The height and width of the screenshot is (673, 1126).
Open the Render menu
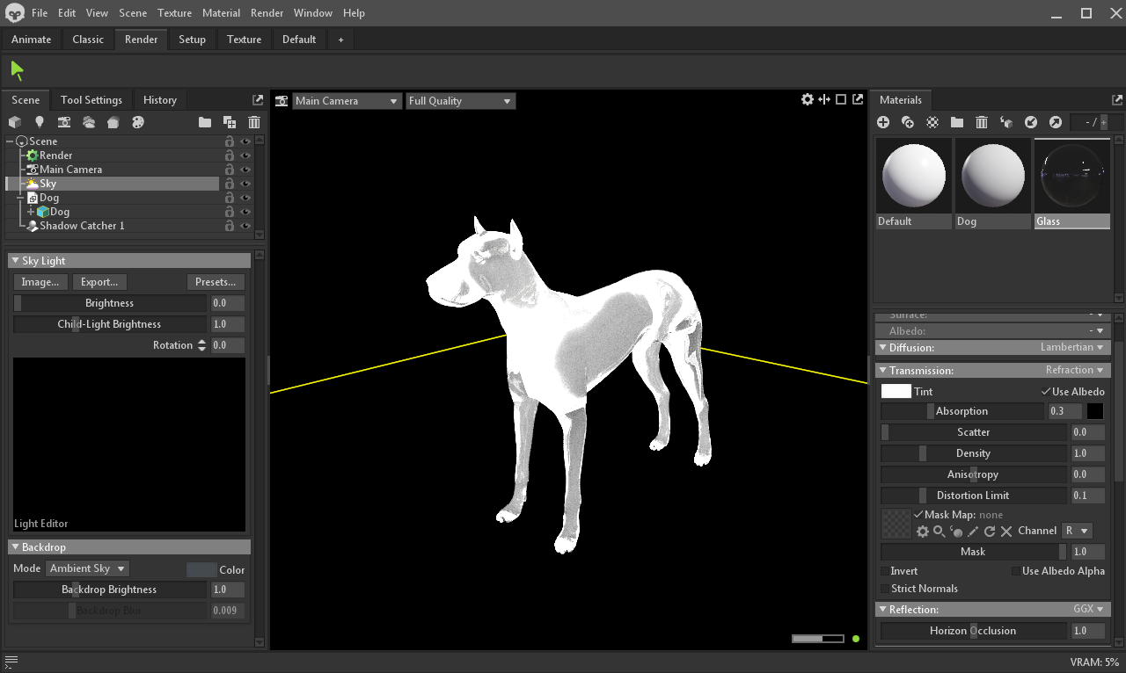coord(267,13)
